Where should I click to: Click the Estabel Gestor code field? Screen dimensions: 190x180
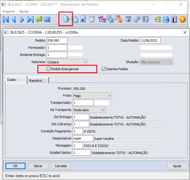(x=82, y=153)
